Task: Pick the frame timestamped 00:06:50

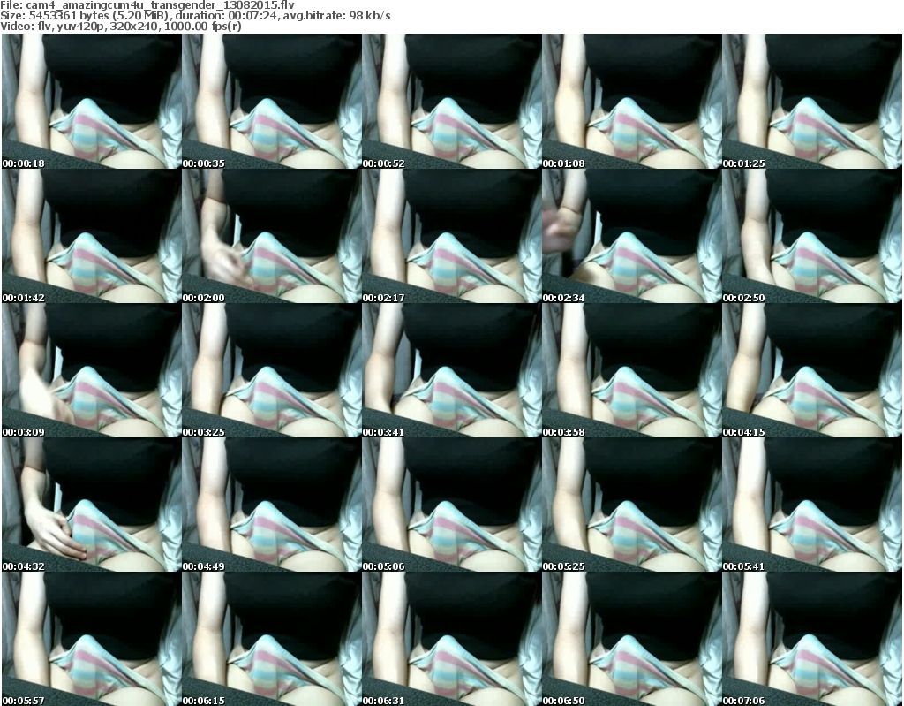Action: coord(632,639)
